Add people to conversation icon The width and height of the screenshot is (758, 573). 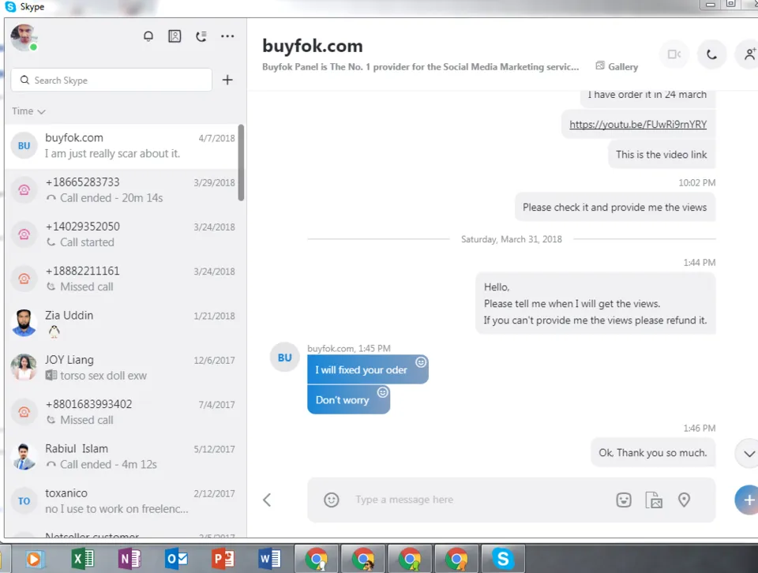coord(749,54)
